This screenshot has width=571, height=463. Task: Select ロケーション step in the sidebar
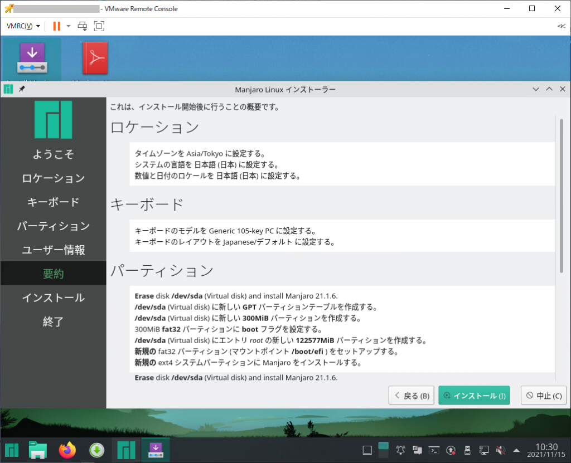click(53, 178)
